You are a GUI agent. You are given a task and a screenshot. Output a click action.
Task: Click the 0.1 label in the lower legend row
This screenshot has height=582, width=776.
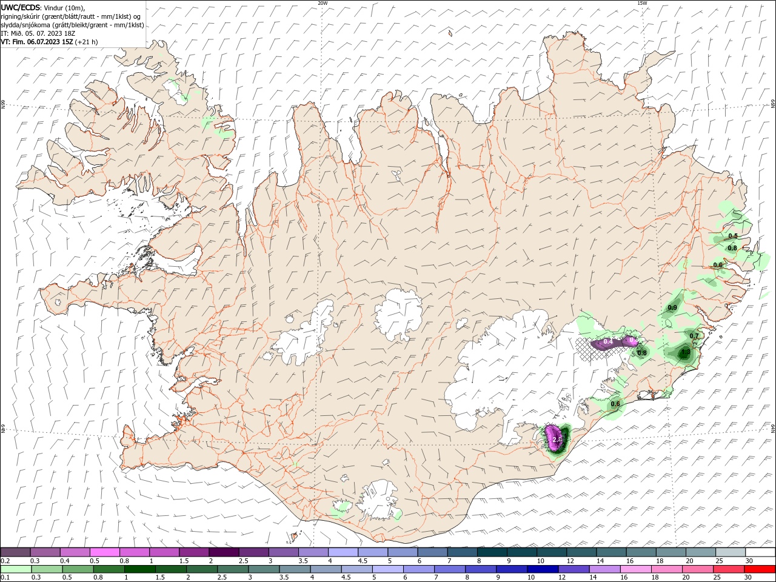point(5,578)
